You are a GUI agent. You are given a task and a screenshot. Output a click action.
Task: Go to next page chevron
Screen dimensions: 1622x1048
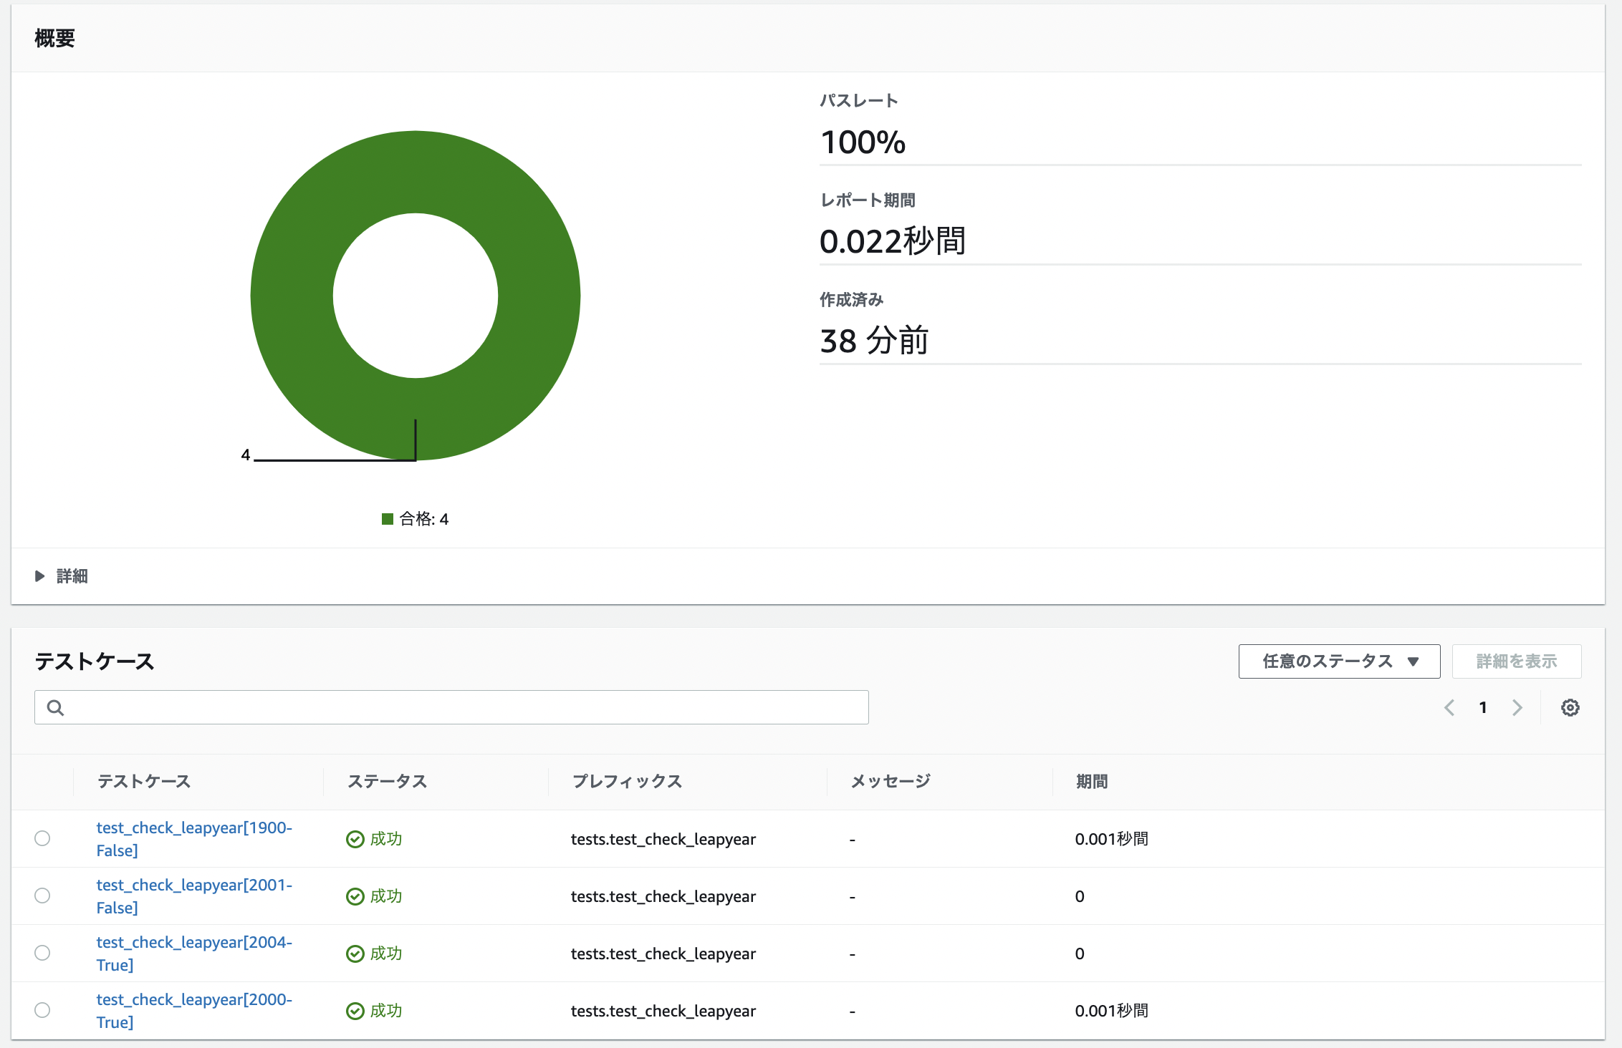[1517, 707]
